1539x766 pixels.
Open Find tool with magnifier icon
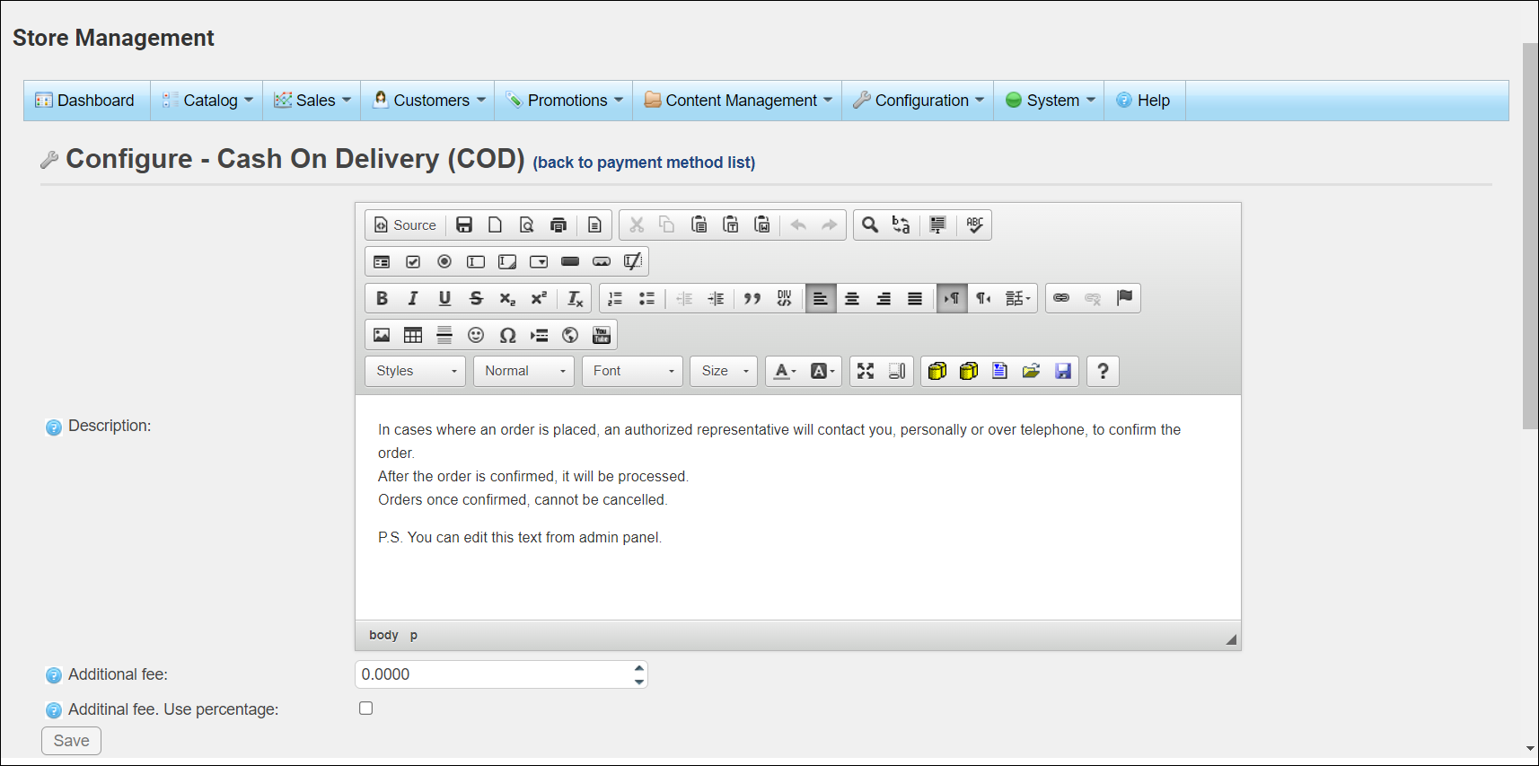[869, 225]
